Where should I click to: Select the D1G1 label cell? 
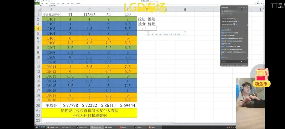point(51,19)
